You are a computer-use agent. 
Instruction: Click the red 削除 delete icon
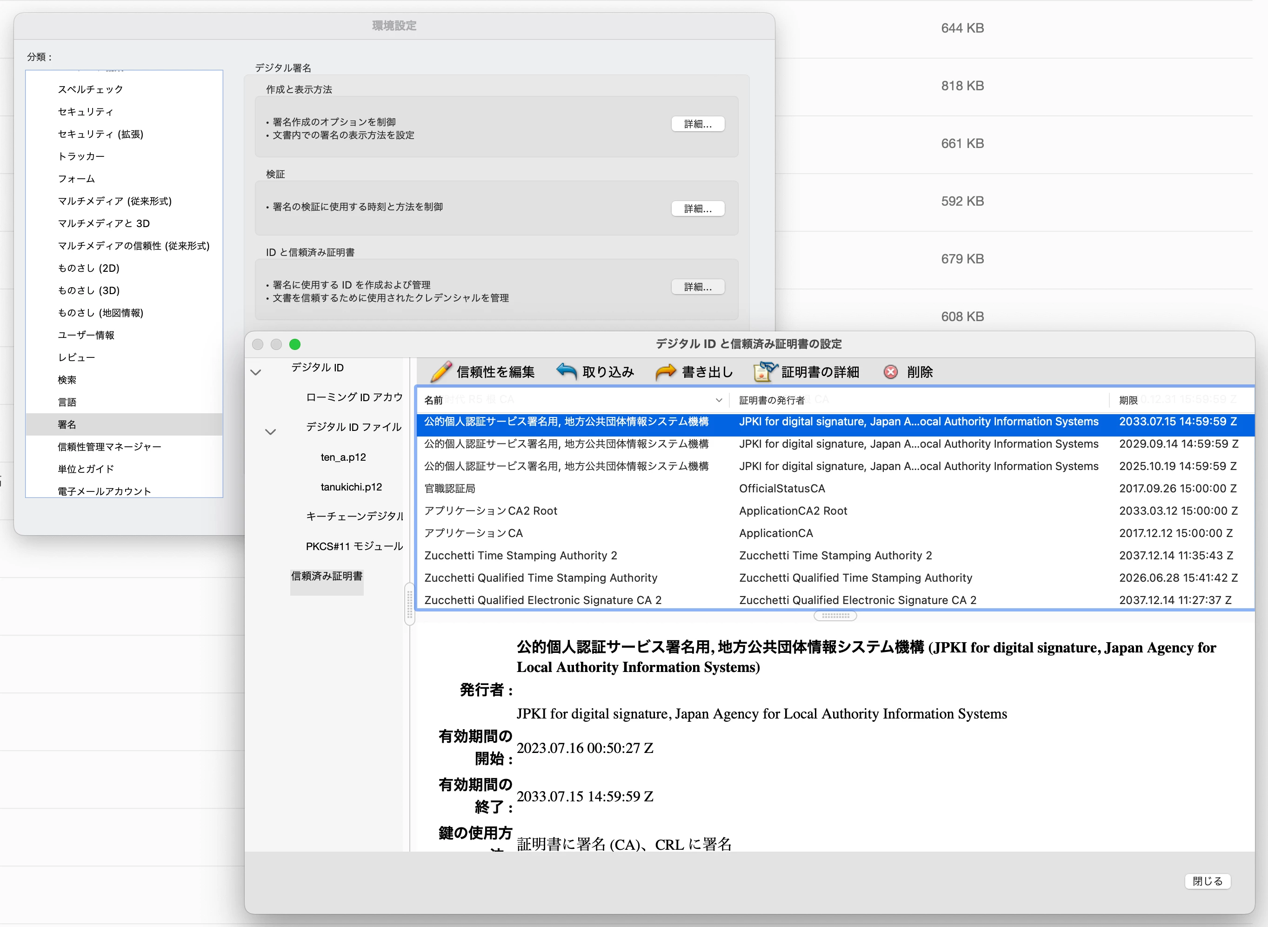point(891,371)
